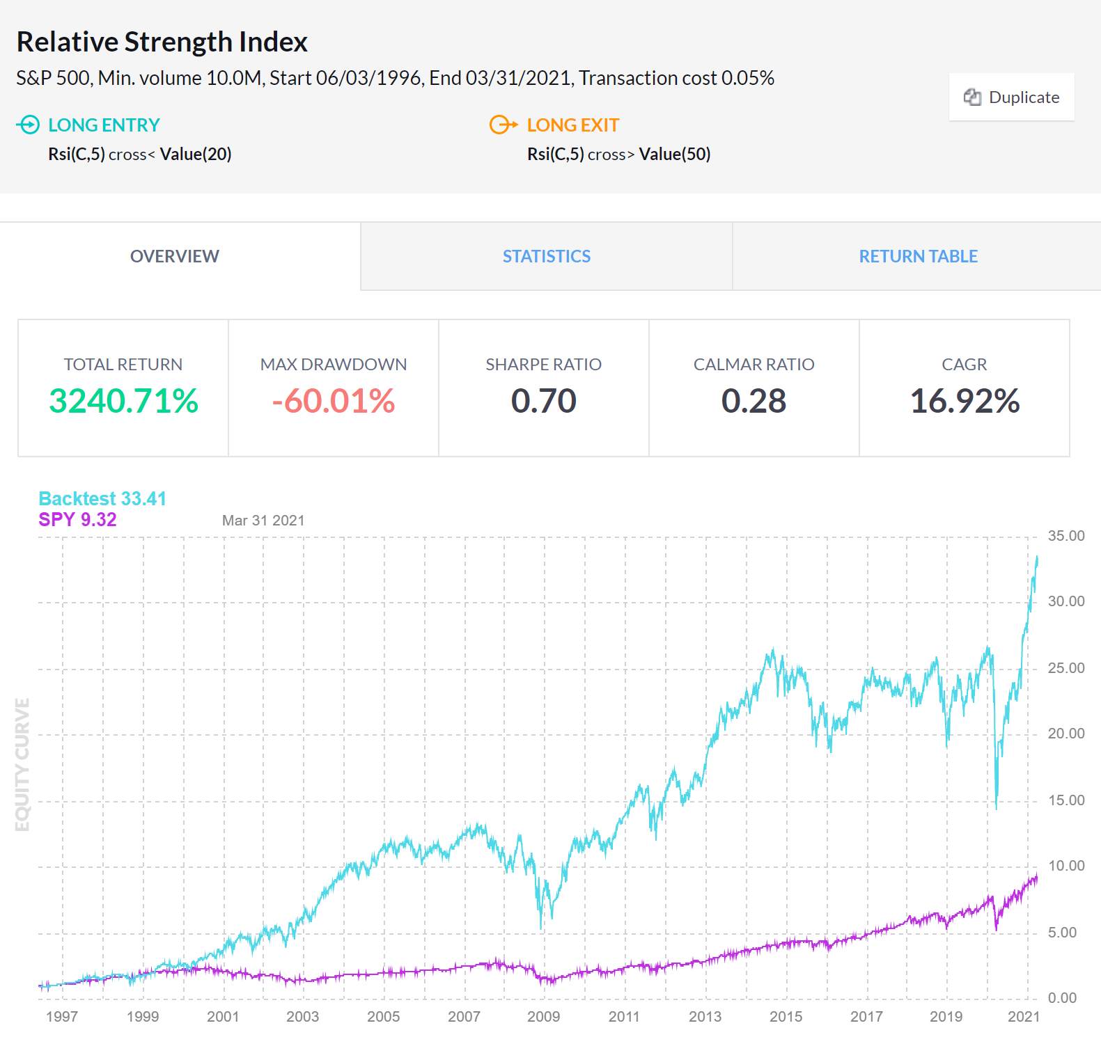This screenshot has width=1101, height=1053.
Task: Click the CAGR card label
Action: tap(965, 364)
